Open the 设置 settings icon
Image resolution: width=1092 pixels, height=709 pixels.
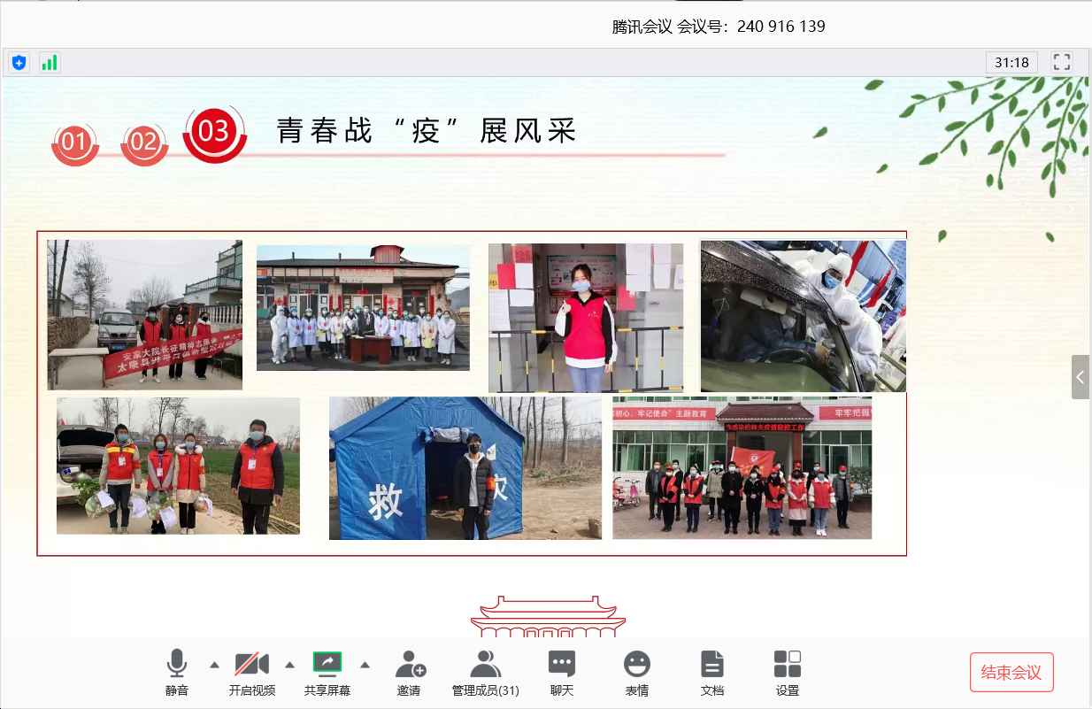coord(787,671)
